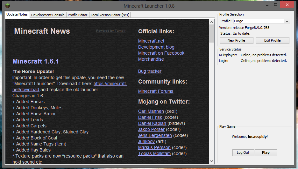The image size is (298, 169).
Task: Click the 'Community links:' heading
Action: 163,82
